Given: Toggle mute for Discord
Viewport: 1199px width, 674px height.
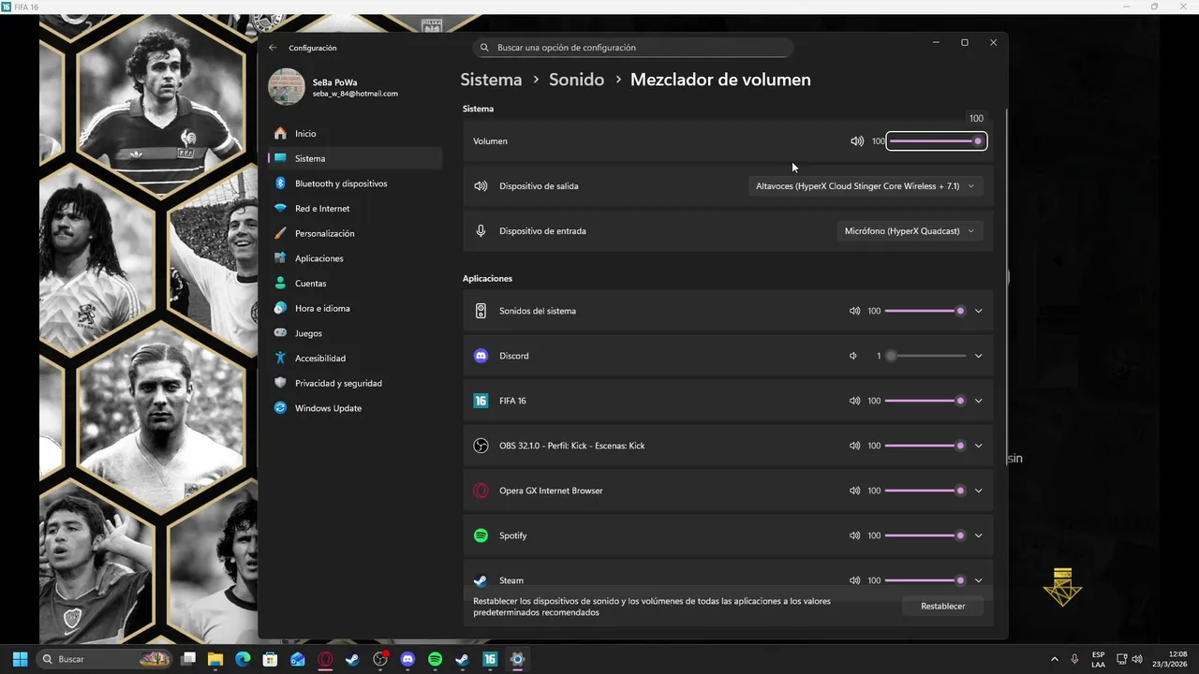Looking at the screenshot, I should tap(853, 356).
